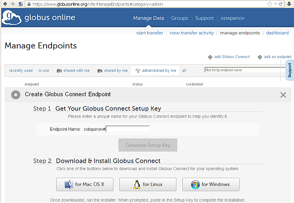Click the plus icon for add Globus Connect
Viewport: 294px width, 203px height.
(210, 57)
